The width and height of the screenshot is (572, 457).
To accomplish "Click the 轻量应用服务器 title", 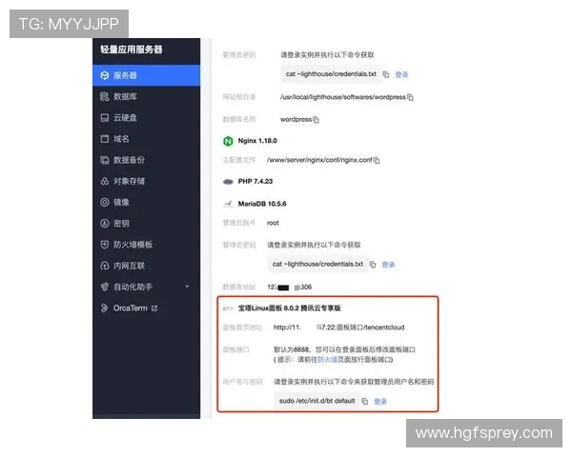I will (132, 50).
